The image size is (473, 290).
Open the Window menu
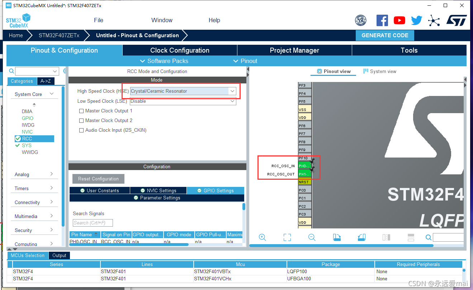click(162, 20)
